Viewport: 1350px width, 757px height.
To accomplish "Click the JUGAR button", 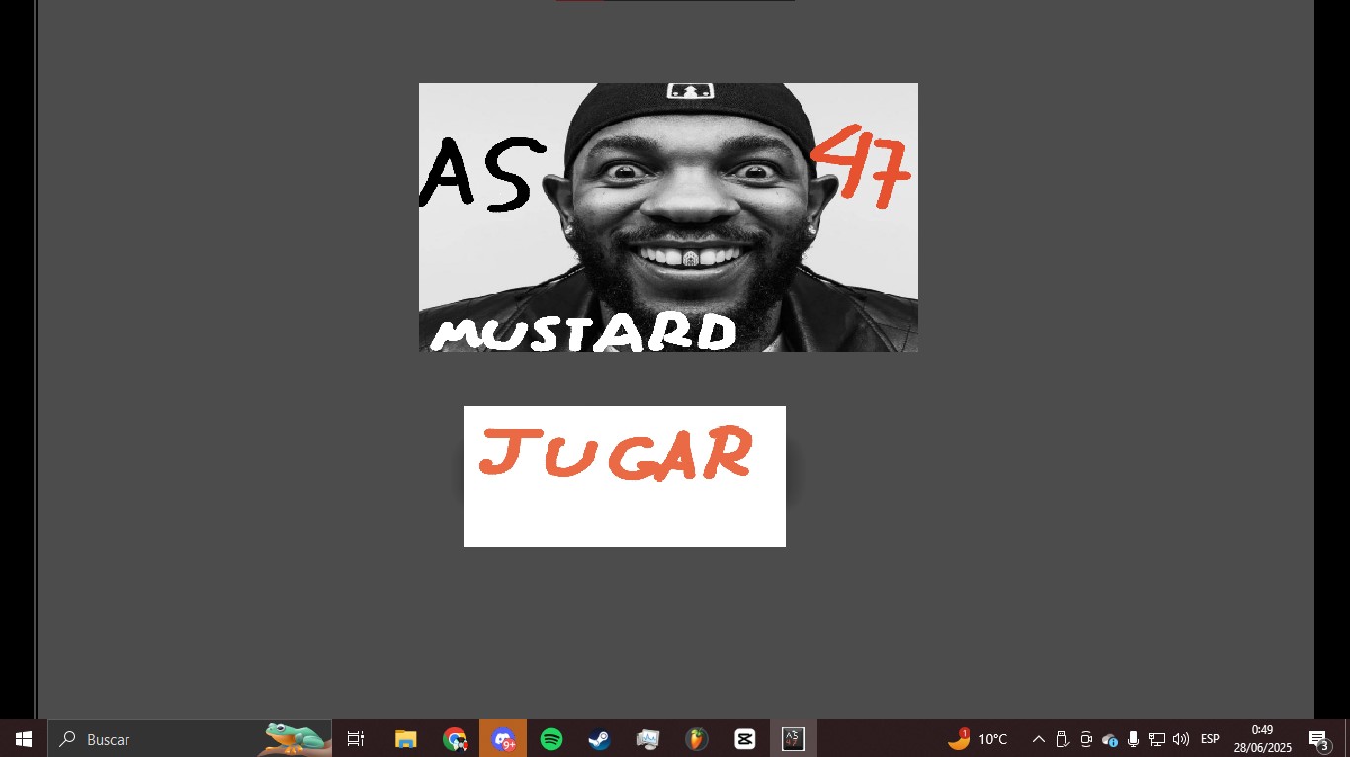I will 625,475.
